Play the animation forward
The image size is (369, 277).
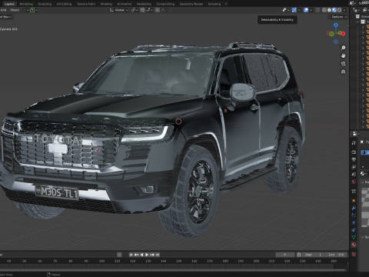tap(147, 255)
